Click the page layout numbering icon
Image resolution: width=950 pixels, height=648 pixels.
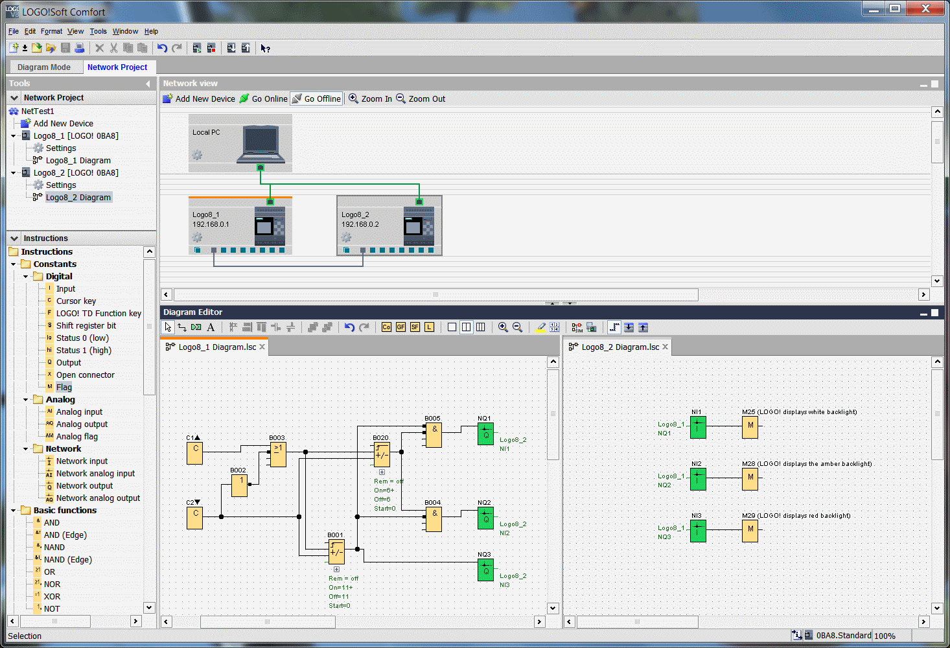pyautogui.click(x=554, y=327)
